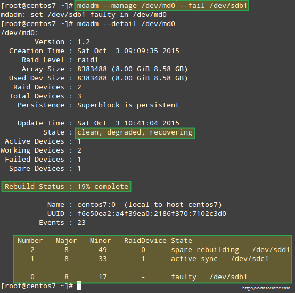Click the UUID 'f6e50ea2:a4f39ea0:2186f370:7102c3d0'
Screen dimensions: 295x293
(152, 214)
